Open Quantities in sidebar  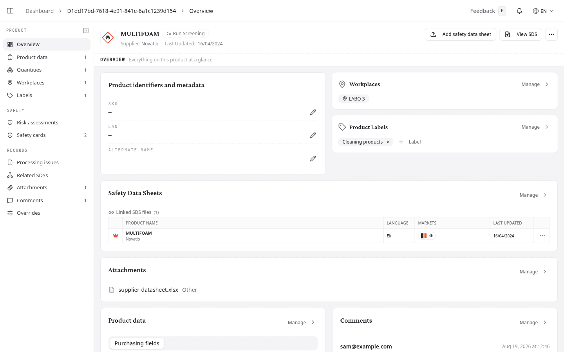pos(47,70)
